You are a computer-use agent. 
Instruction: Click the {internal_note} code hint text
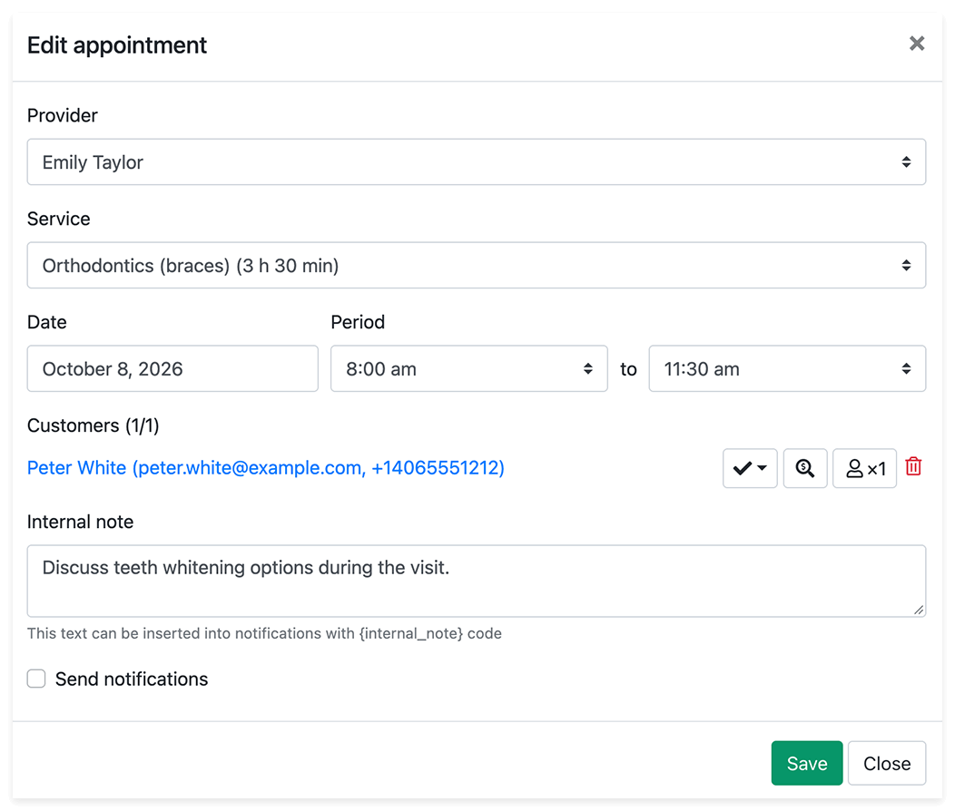[x=410, y=633]
